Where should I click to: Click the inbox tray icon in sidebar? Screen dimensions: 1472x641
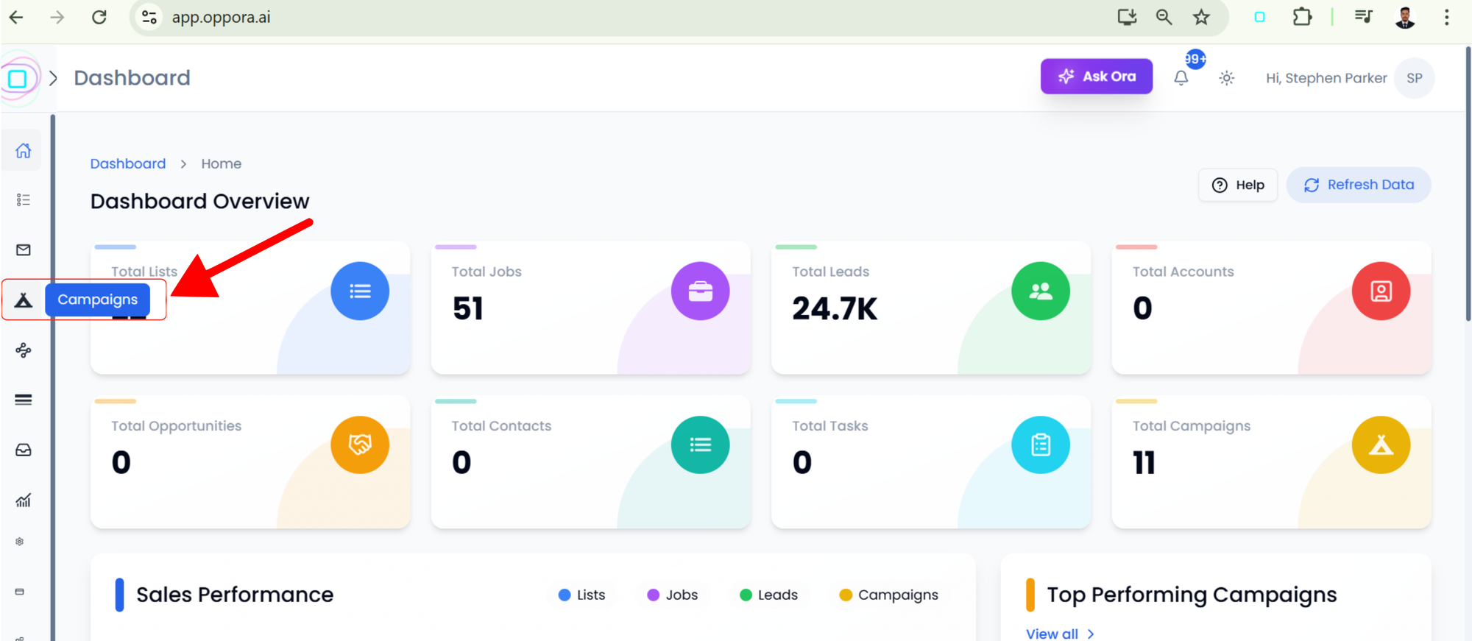pos(24,450)
